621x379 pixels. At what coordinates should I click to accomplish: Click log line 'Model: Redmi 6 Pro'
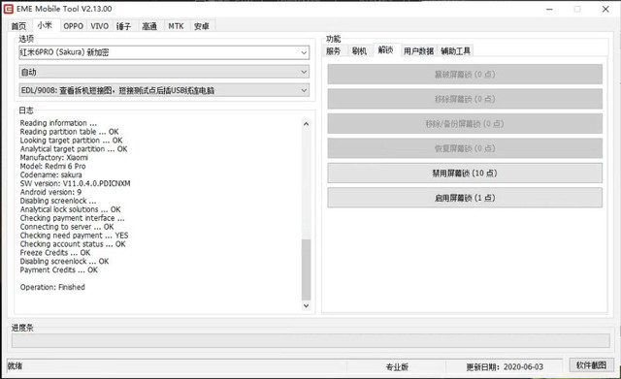click(52, 166)
